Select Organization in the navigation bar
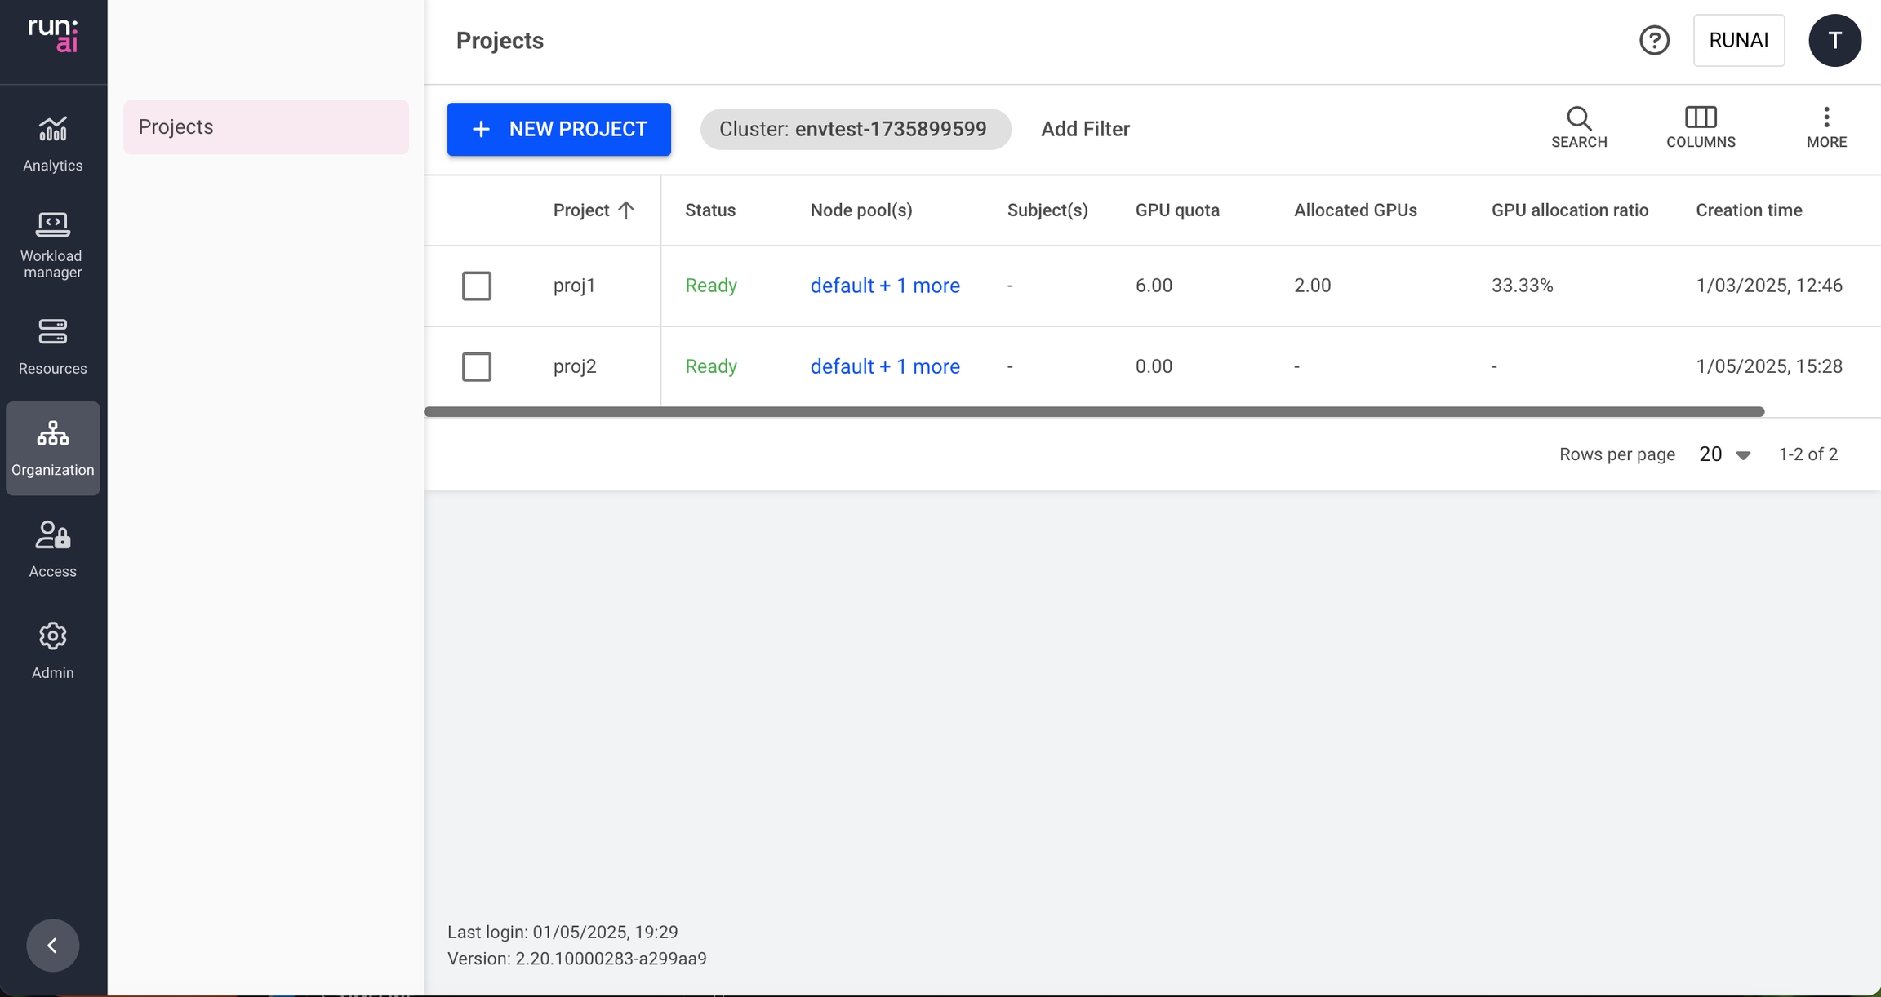1881x997 pixels. (52, 447)
